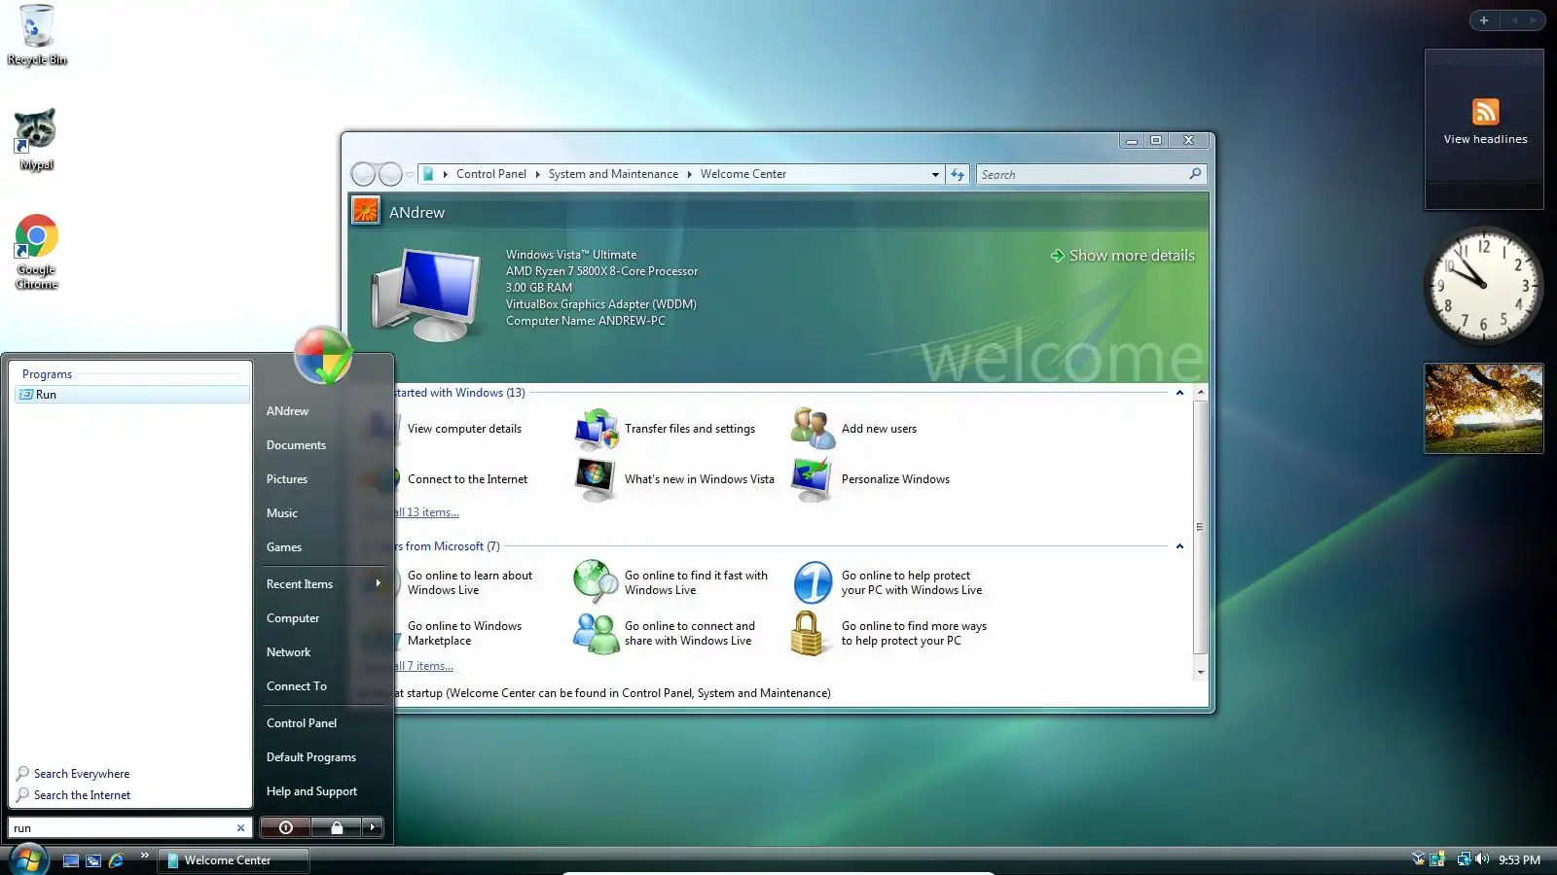Collapse the Get started with Windows section
This screenshot has width=1557, height=875.
[x=1179, y=393]
